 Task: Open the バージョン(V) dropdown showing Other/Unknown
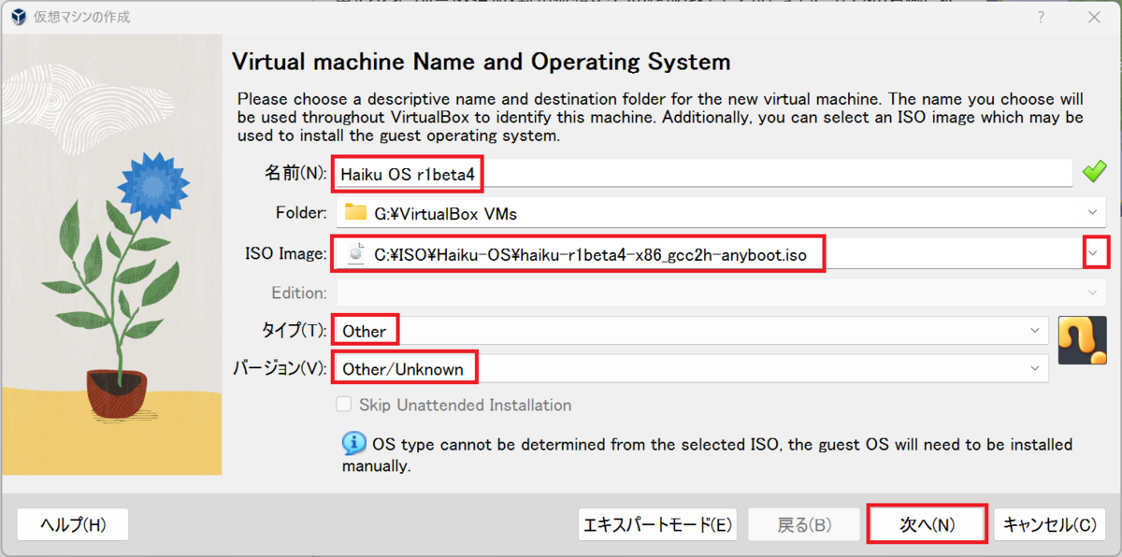[x=690, y=369]
